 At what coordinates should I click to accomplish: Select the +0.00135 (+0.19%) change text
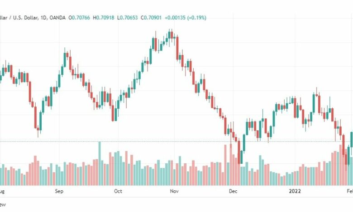pyautogui.click(x=185, y=18)
